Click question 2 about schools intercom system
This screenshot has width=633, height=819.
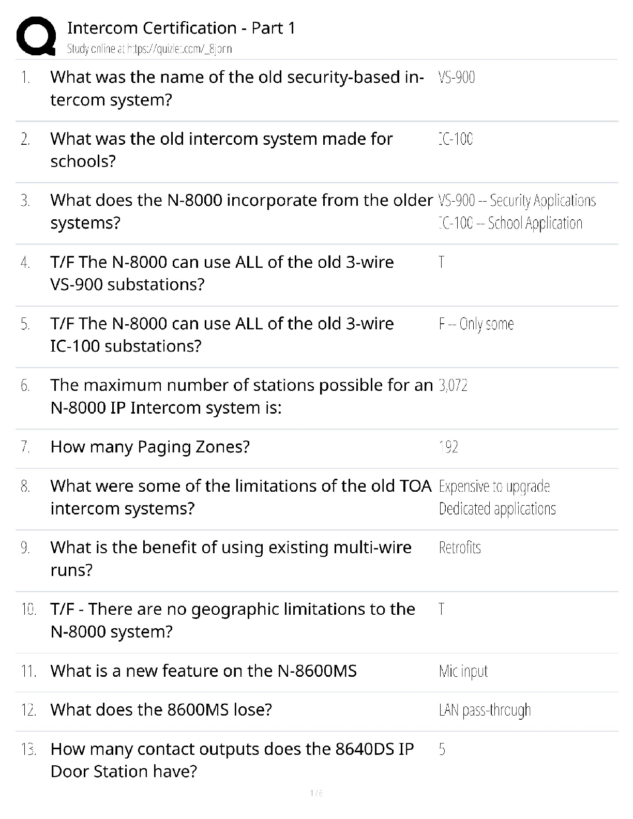click(x=221, y=150)
